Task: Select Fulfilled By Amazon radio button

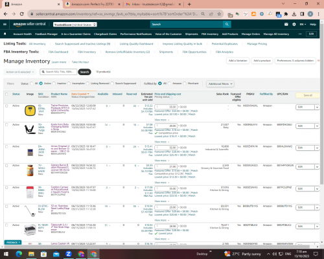Action: pos(169,84)
